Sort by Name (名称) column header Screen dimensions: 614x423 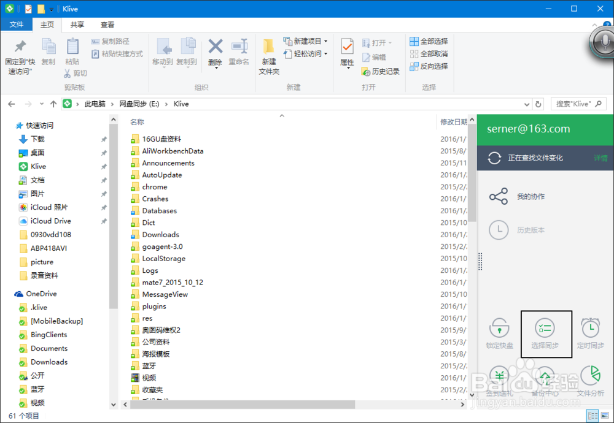point(137,122)
